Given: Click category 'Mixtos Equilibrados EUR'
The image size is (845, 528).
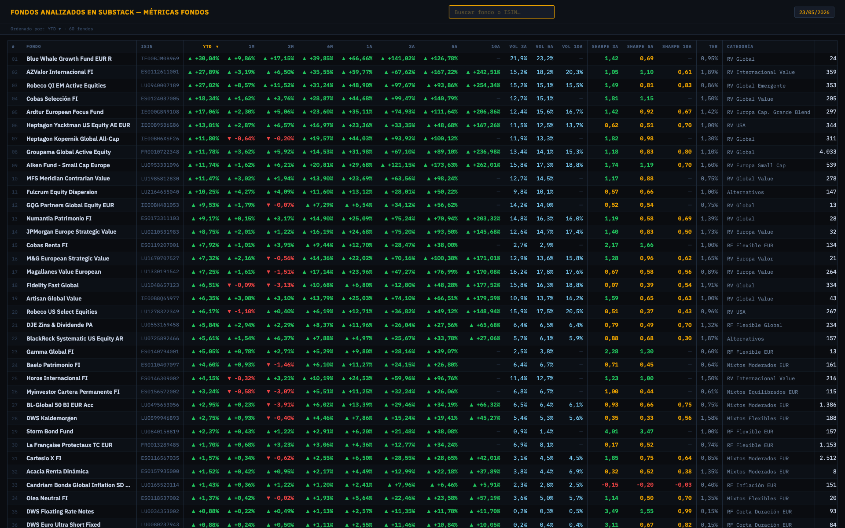Looking at the screenshot, I should [762, 392].
